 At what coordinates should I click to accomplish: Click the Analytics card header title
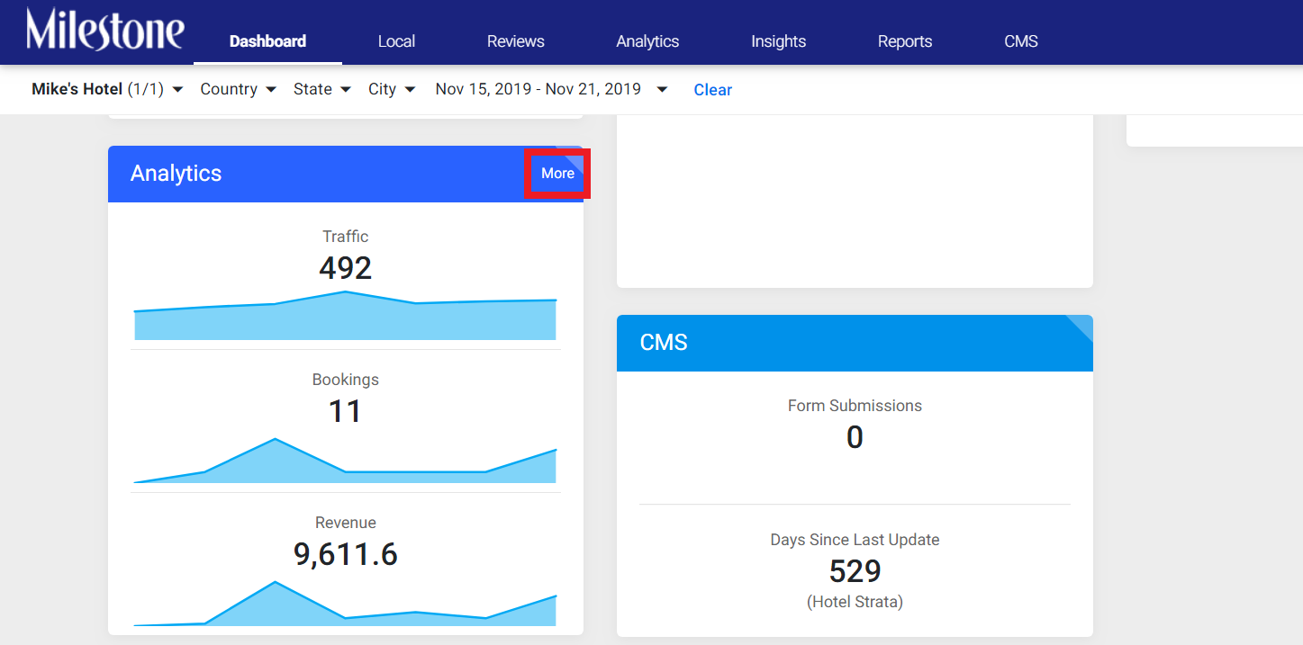tap(176, 174)
